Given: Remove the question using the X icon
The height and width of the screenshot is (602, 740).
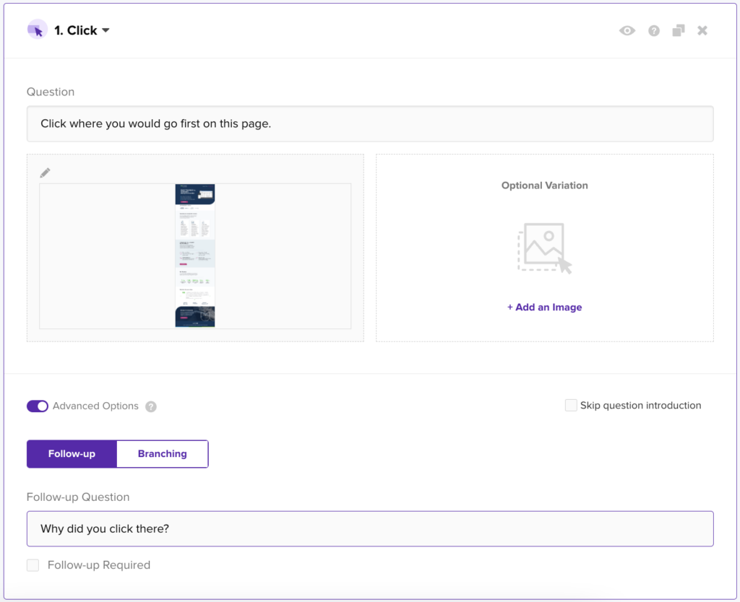Looking at the screenshot, I should [702, 30].
